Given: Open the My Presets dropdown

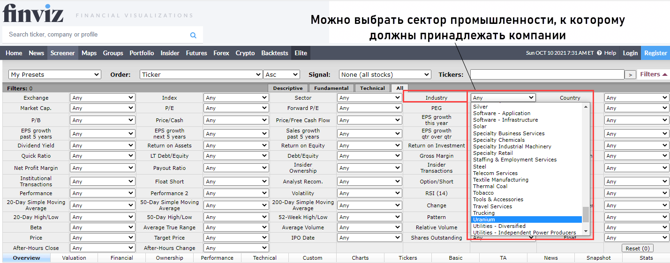Looking at the screenshot, I should [55, 74].
